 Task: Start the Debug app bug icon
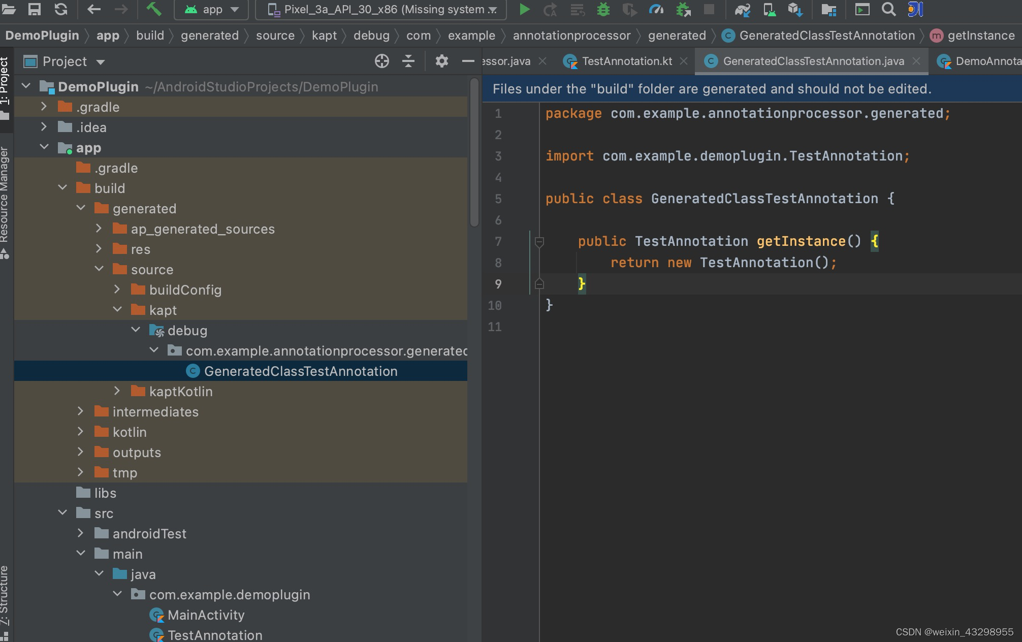point(603,9)
